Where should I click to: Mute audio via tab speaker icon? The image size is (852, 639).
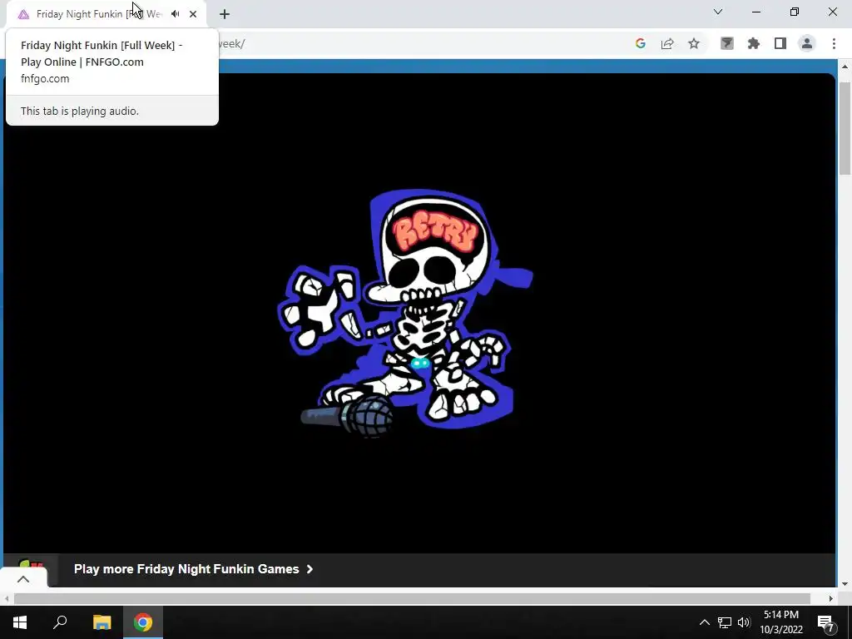(175, 14)
